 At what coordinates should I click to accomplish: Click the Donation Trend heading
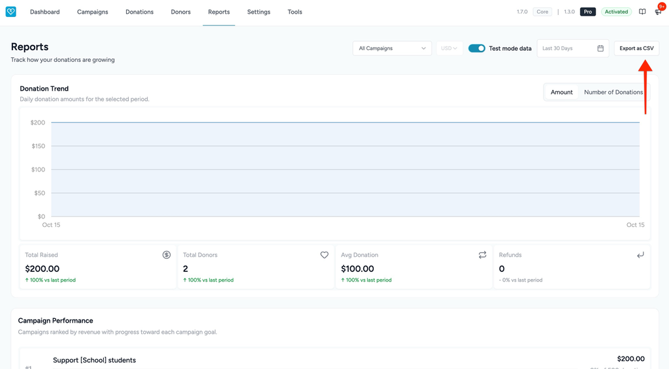[x=44, y=89]
